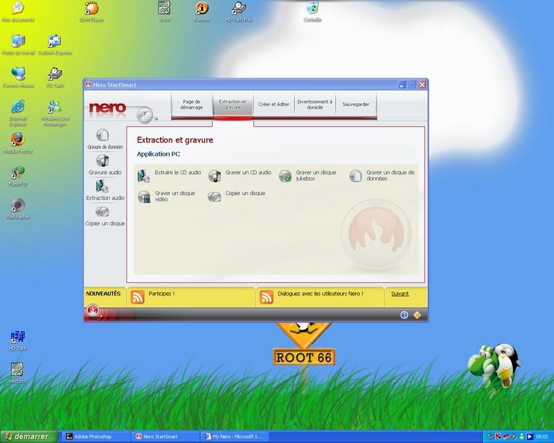Screen dimensions: 554x443
Task: Start Graver un disque vidéo icon
Action: [x=144, y=197]
